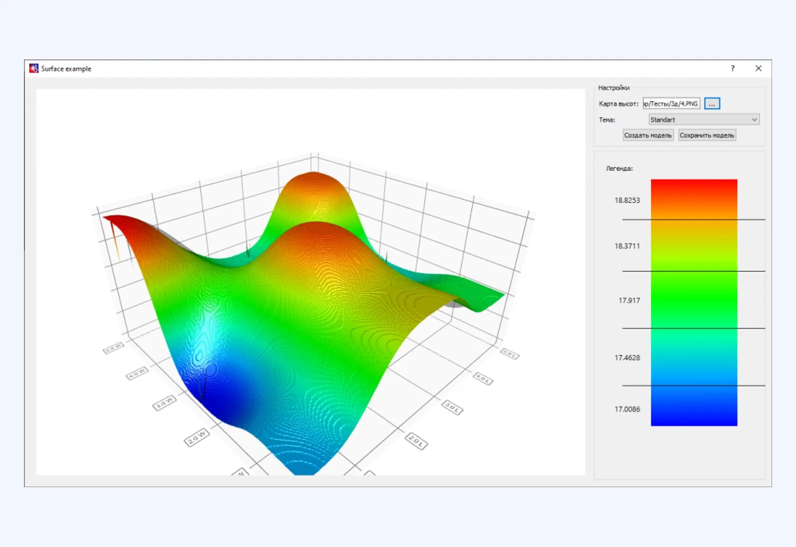Click the legend value 17.0086
Screen dimensions: 796x547
(627, 409)
